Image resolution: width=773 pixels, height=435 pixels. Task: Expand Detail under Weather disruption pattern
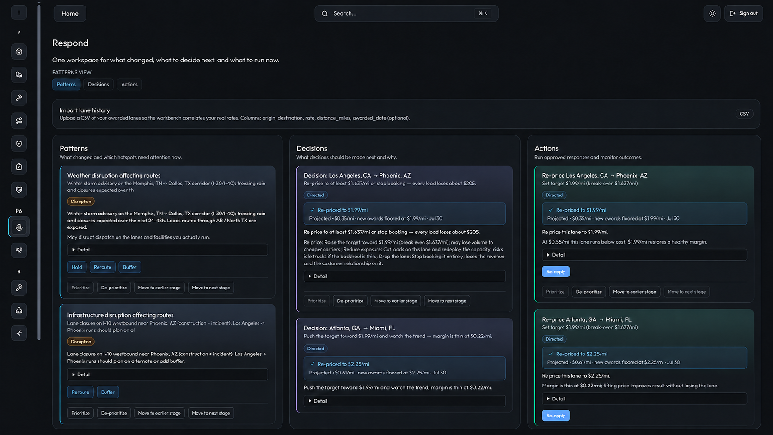[x=167, y=250]
